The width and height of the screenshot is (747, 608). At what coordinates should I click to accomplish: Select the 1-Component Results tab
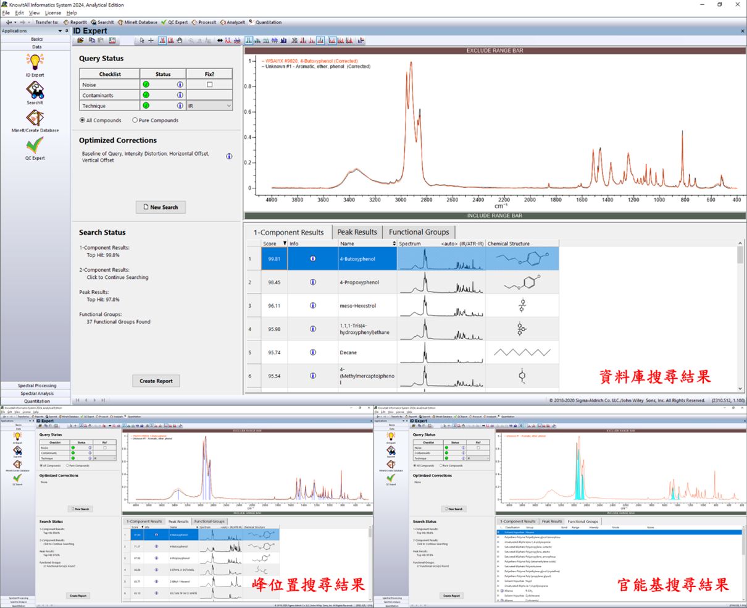[x=288, y=232]
